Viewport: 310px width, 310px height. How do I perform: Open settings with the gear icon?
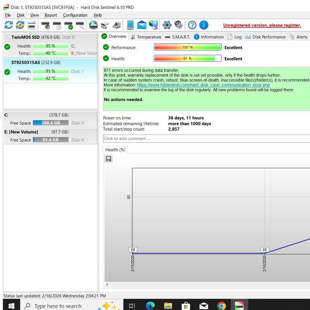[x=167, y=25]
